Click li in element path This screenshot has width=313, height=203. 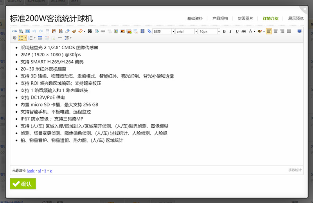(45, 171)
